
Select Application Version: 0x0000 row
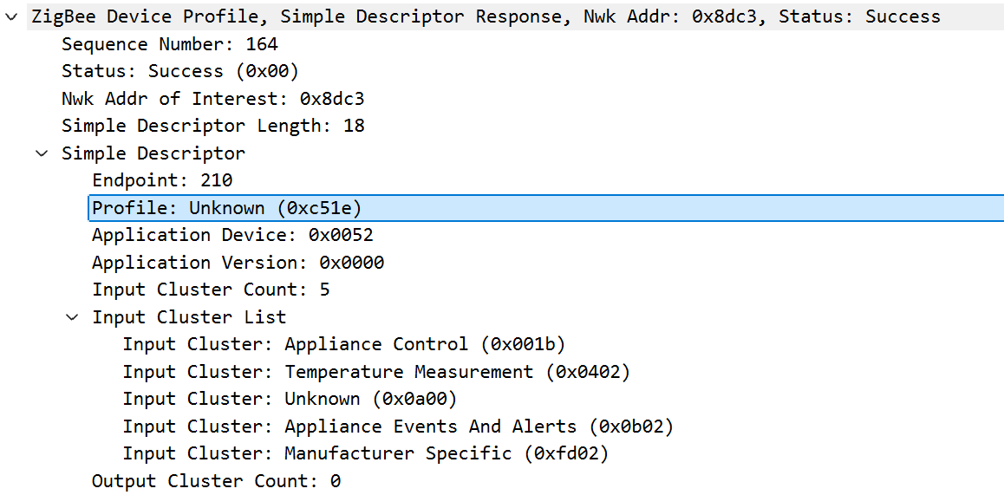tap(238, 263)
